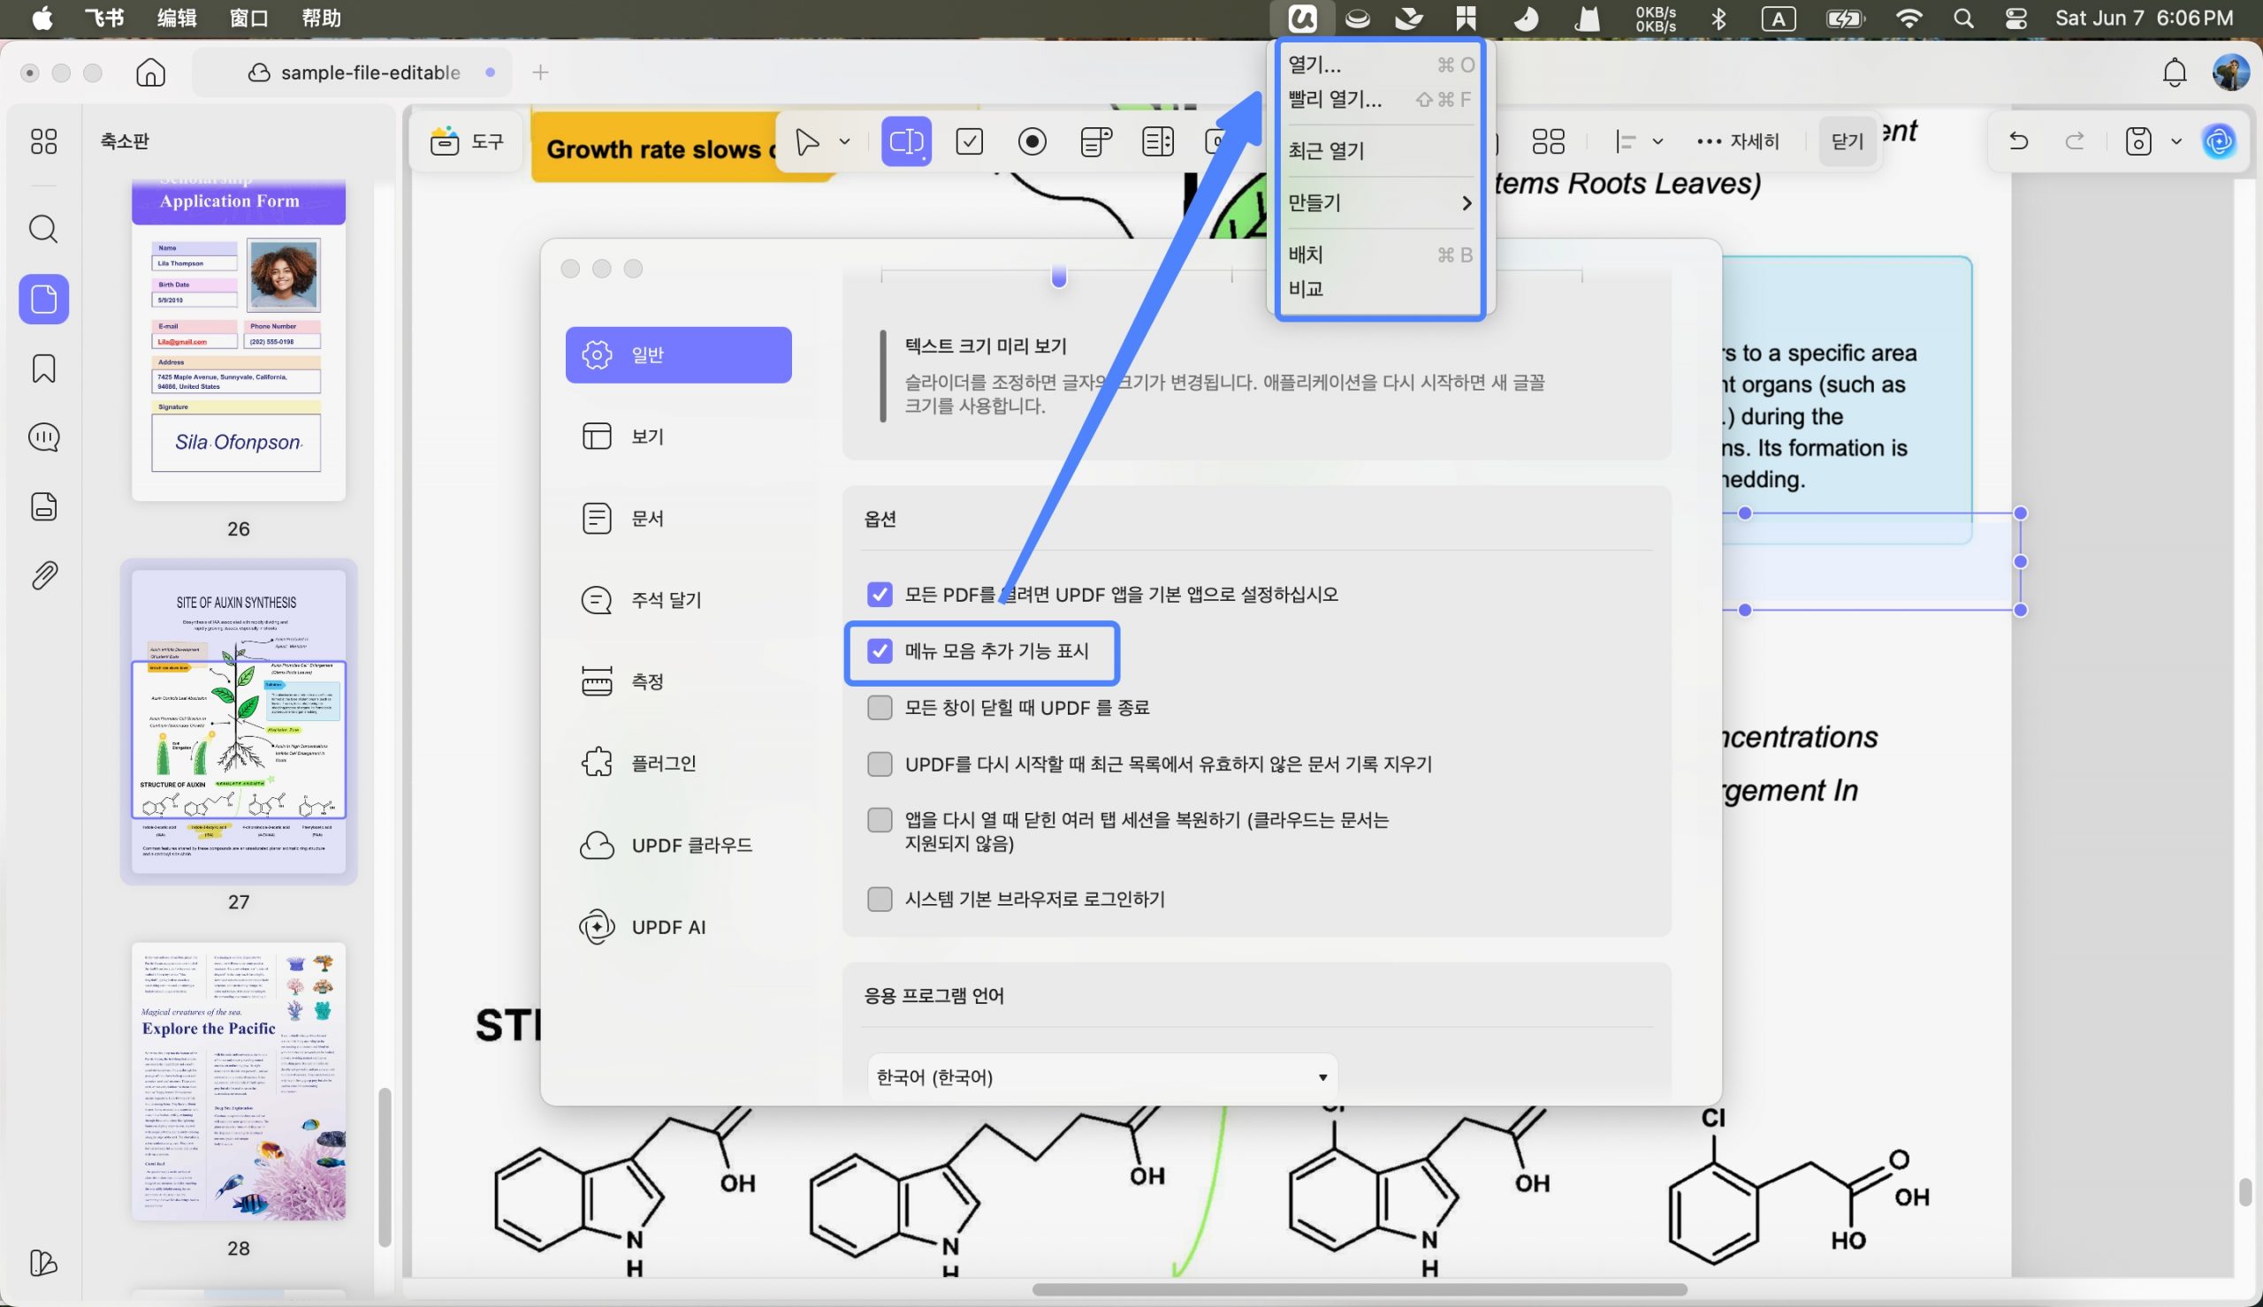Expand the pointer tool dropdown chevron
The width and height of the screenshot is (2263, 1307).
pos(845,141)
